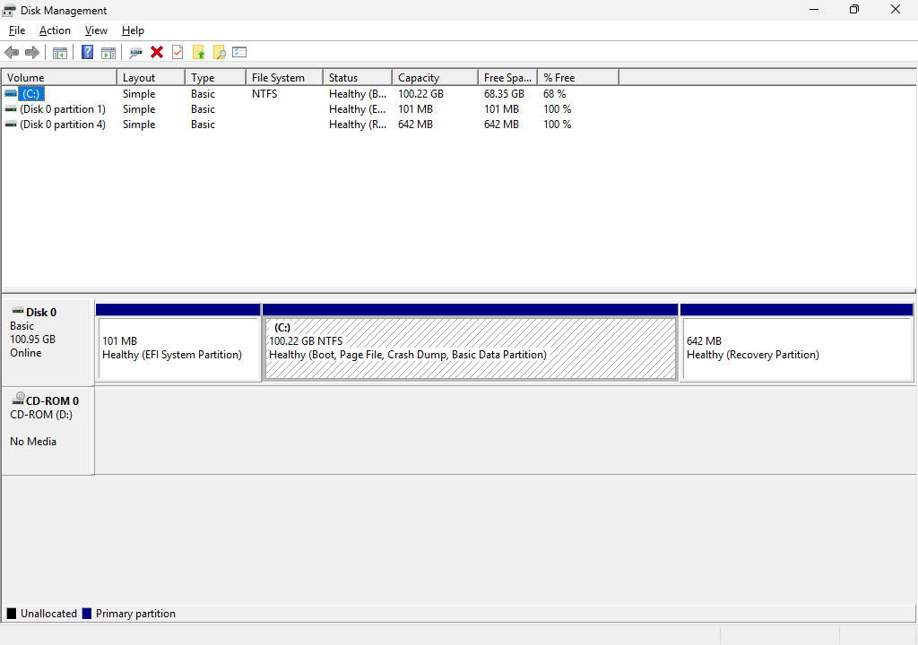
Task: Sort by the Volume column header
Action: (x=59, y=77)
